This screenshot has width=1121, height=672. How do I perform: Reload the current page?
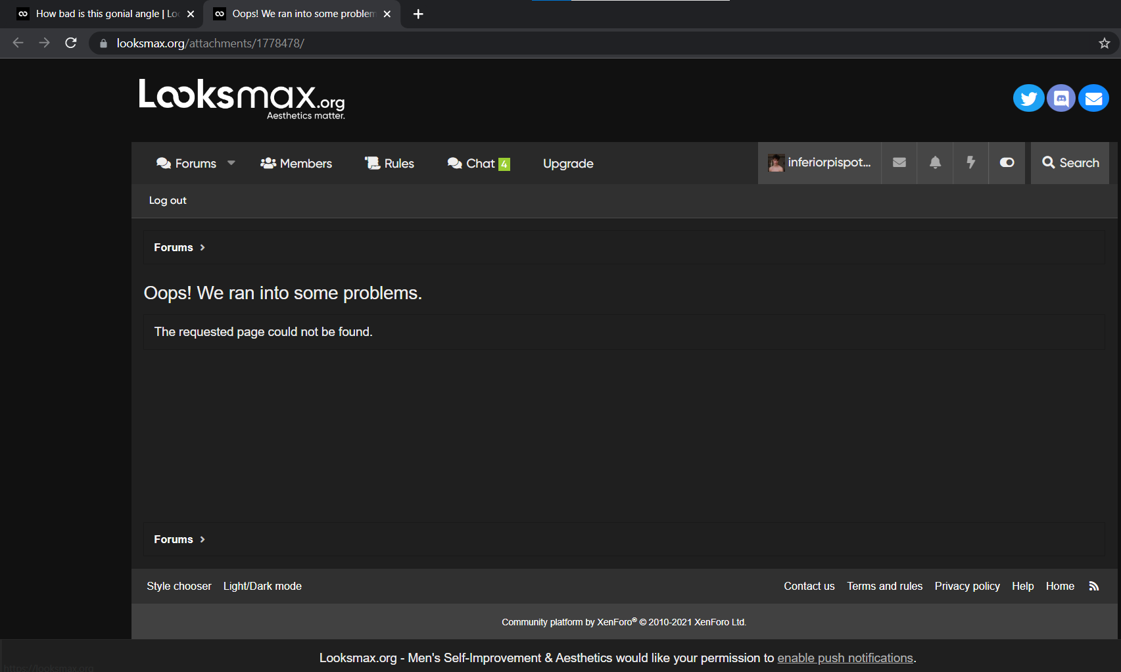[71, 43]
